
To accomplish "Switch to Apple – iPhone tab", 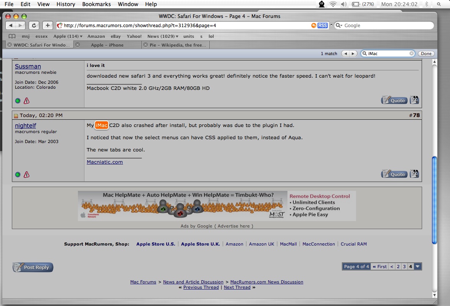I will point(107,45).
